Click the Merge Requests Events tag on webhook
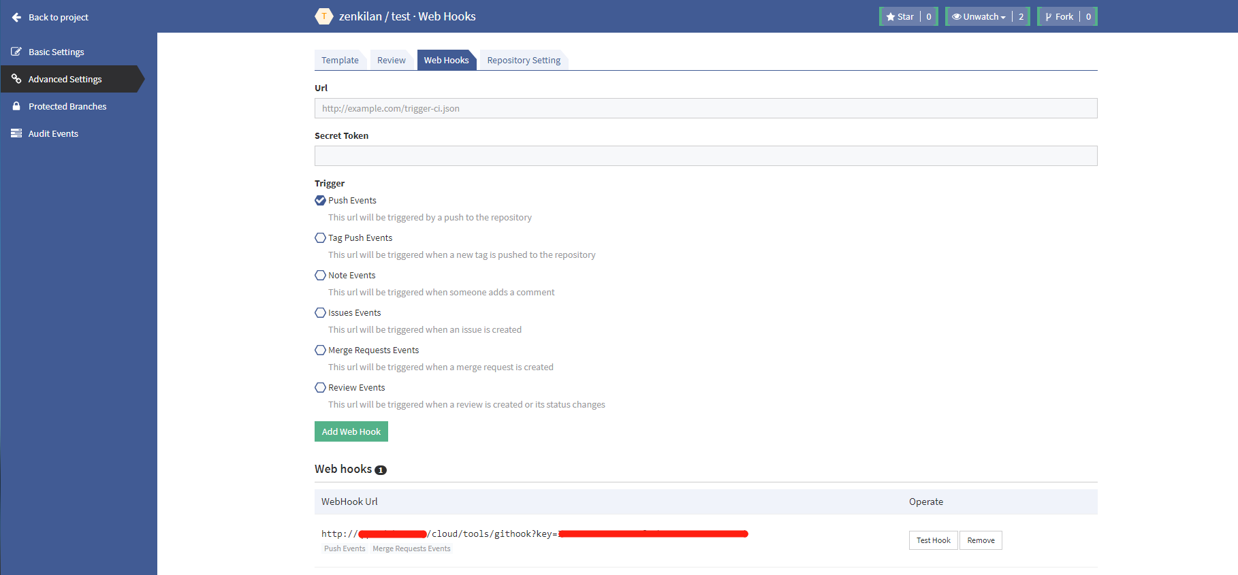Viewport: 1238px width, 575px height. (x=411, y=548)
